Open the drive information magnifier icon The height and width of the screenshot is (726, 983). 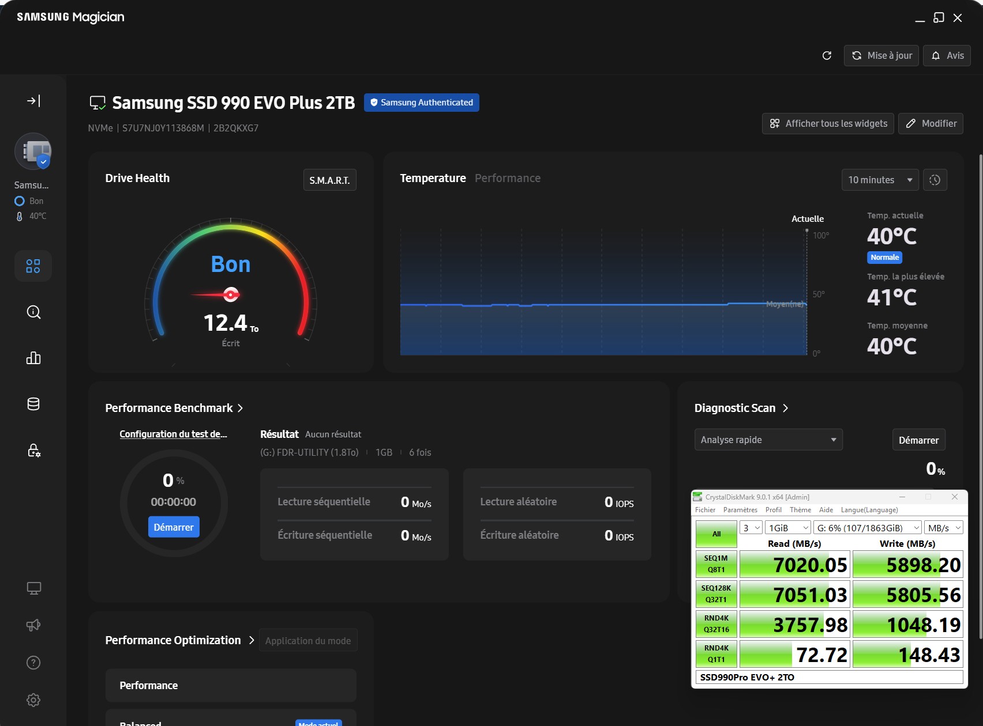point(33,312)
